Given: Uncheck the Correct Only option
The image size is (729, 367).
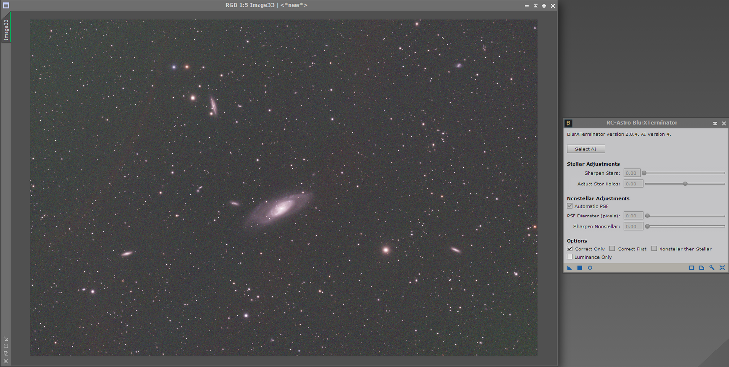Looking at the screenshot, I should pos(570,249).
